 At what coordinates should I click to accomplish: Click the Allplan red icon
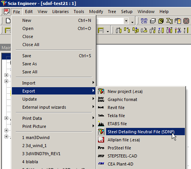point(101,140)
